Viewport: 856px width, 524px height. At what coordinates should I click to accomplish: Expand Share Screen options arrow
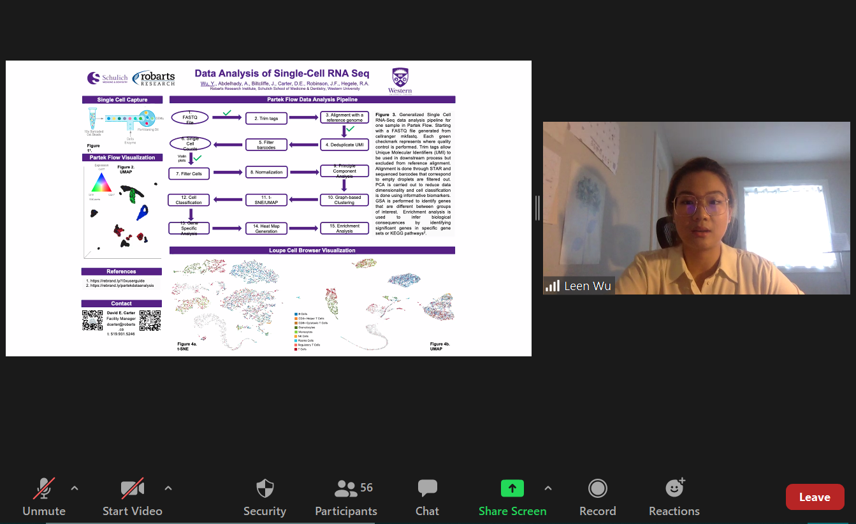(548, 488)
